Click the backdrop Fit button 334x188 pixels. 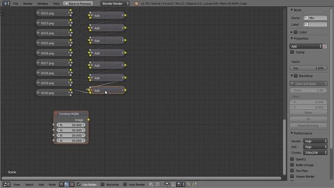[308, 119]
